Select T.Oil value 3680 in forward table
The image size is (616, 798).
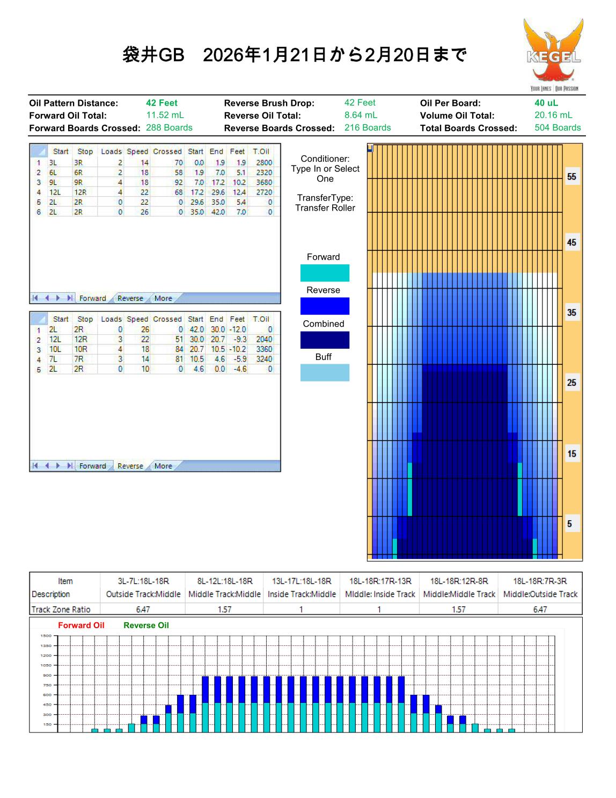263,182
